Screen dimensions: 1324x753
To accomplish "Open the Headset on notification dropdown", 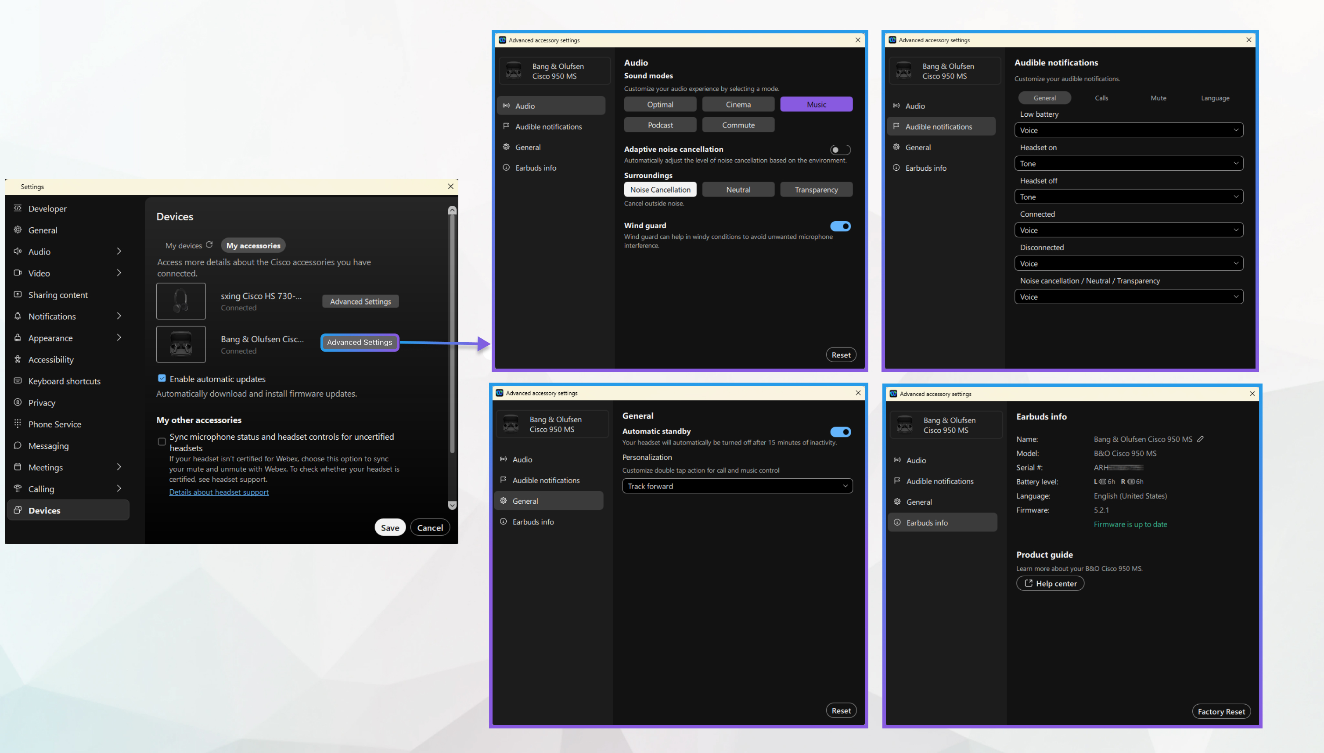I will (1129, 163).
